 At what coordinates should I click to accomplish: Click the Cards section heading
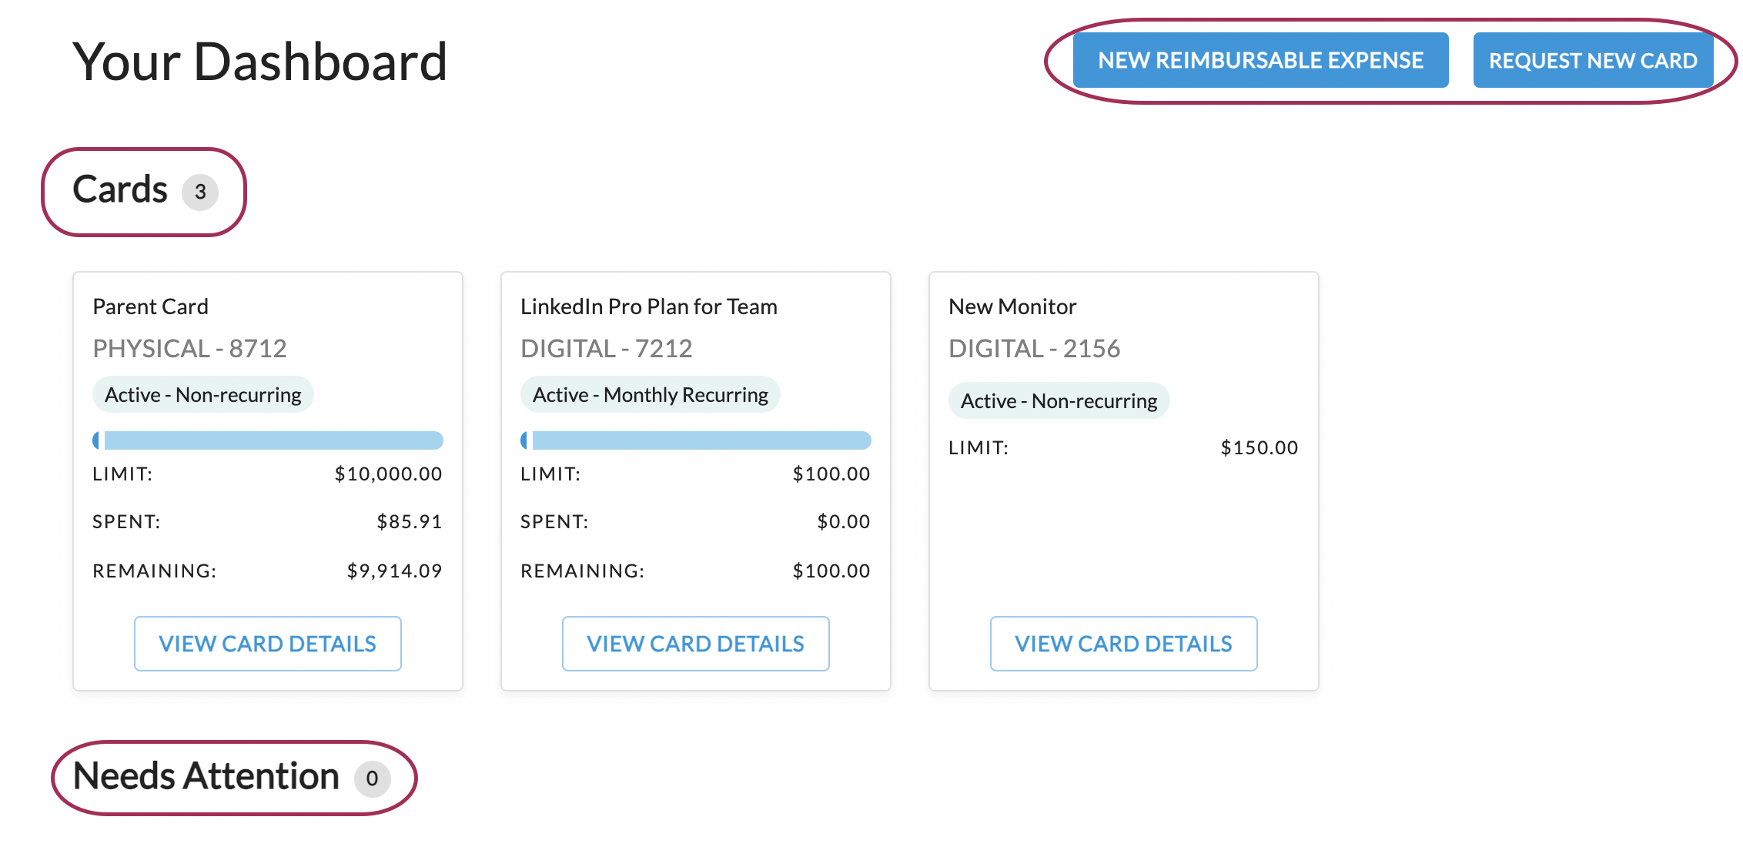pyautogui.click(x=120, y=189)
